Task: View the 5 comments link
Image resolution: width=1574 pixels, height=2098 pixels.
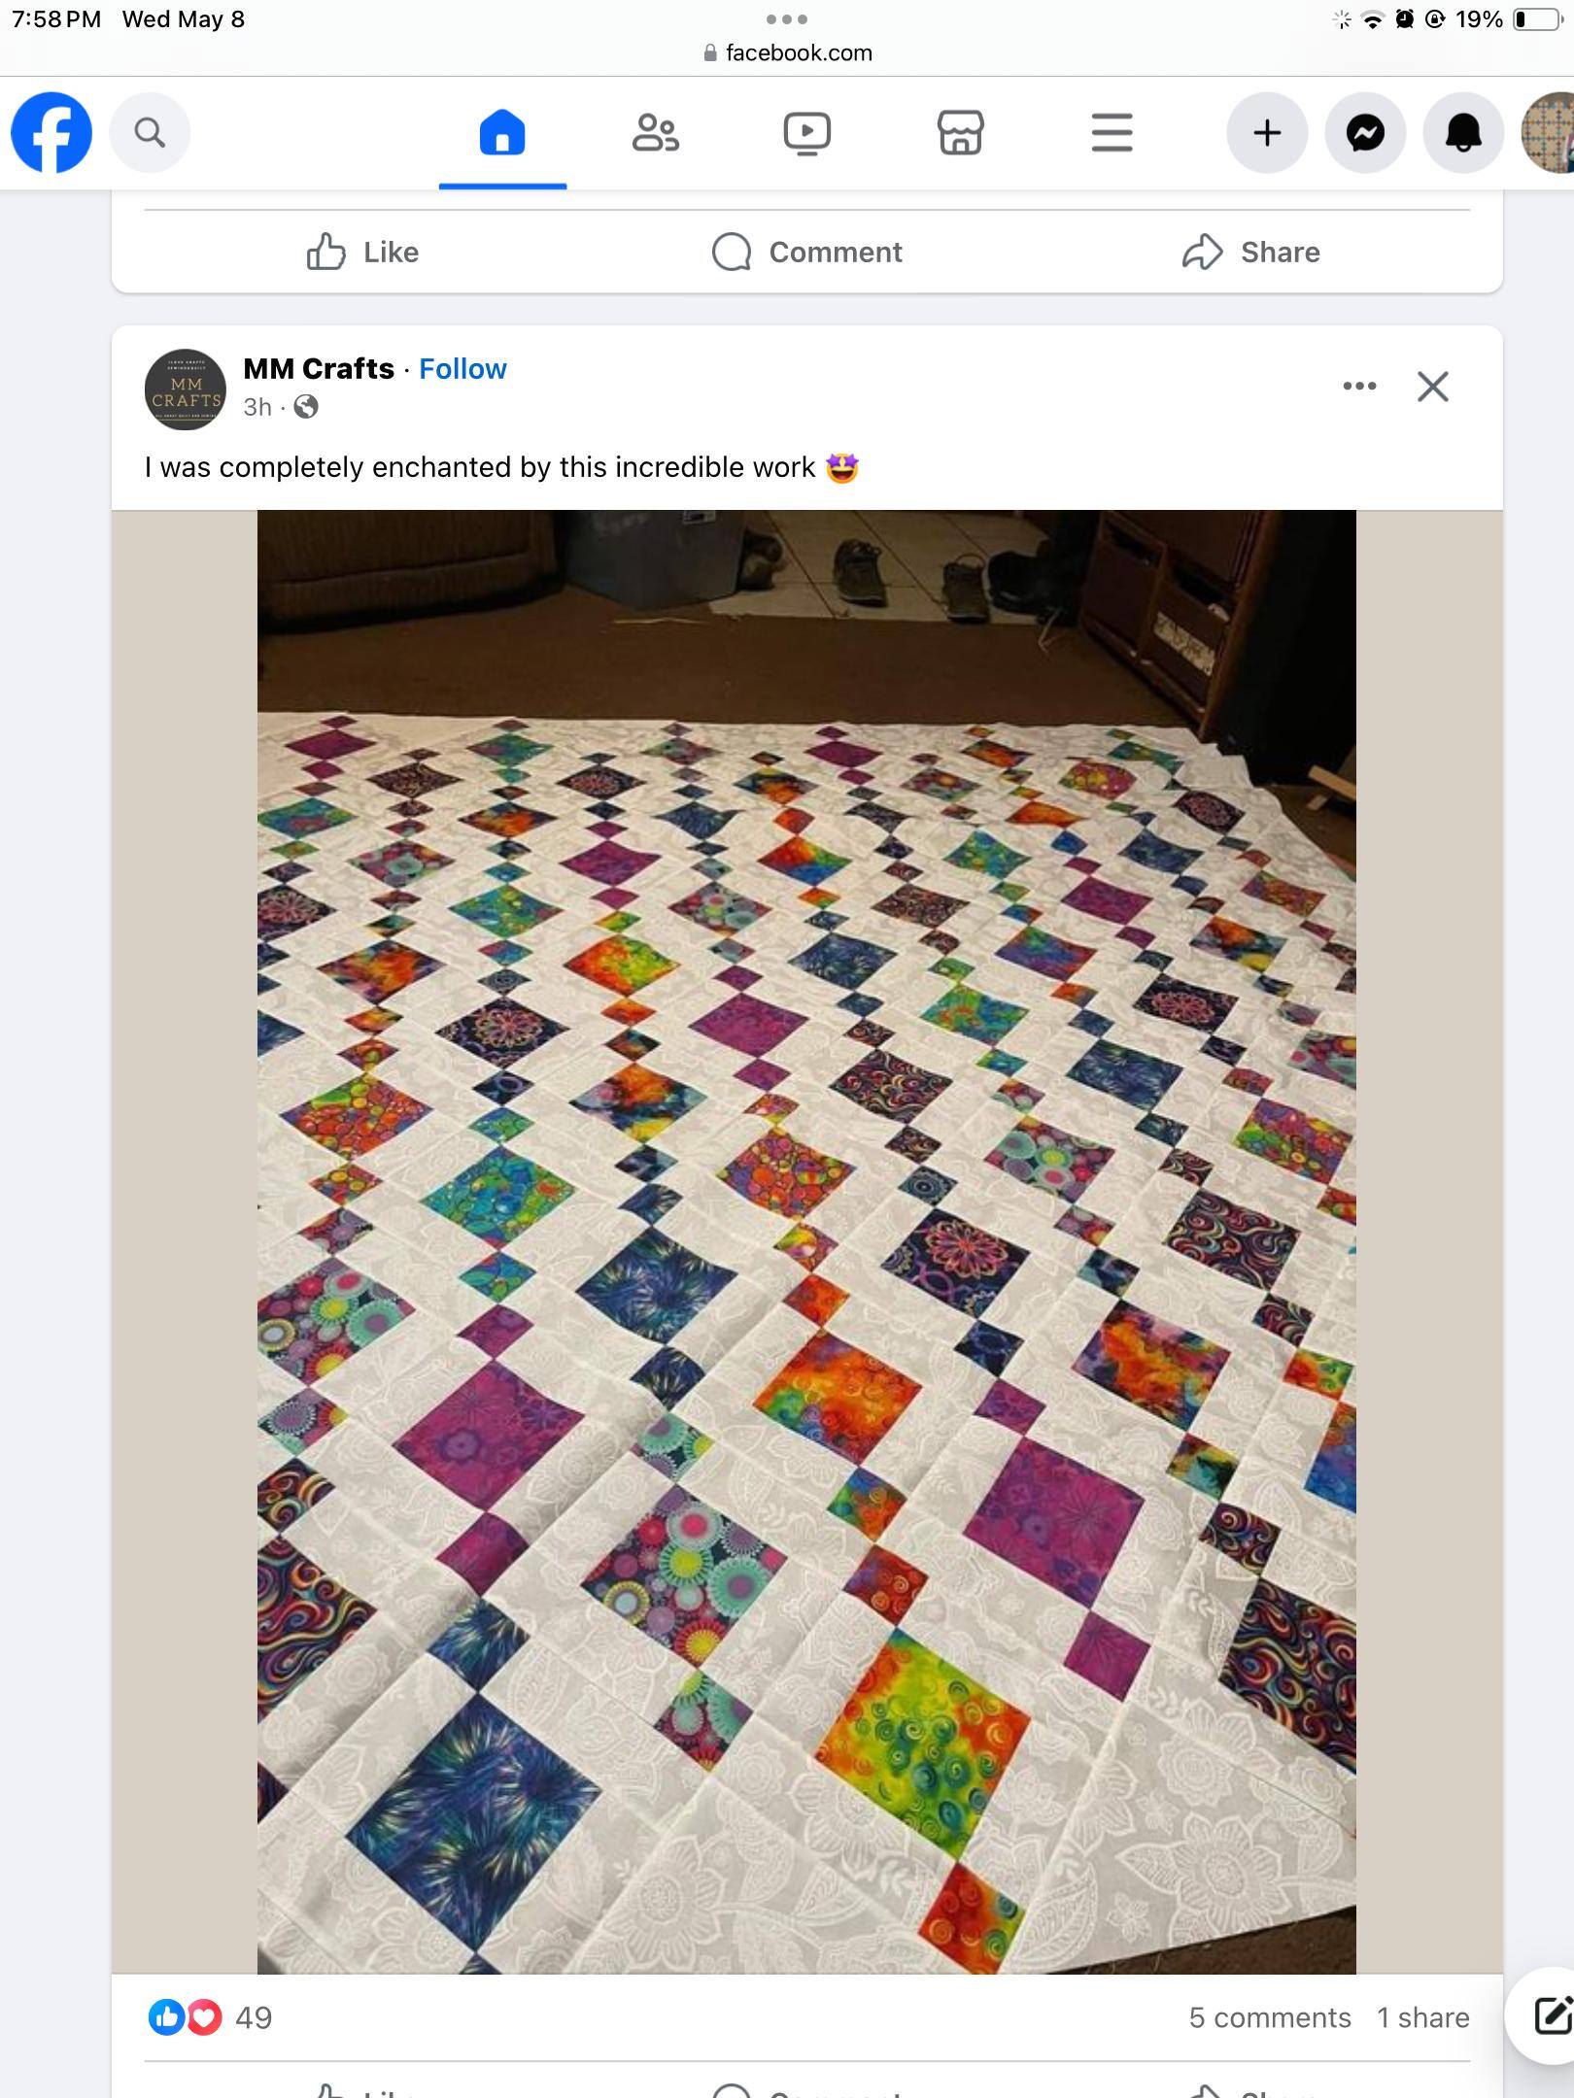Action: tap(1270, 2017)
